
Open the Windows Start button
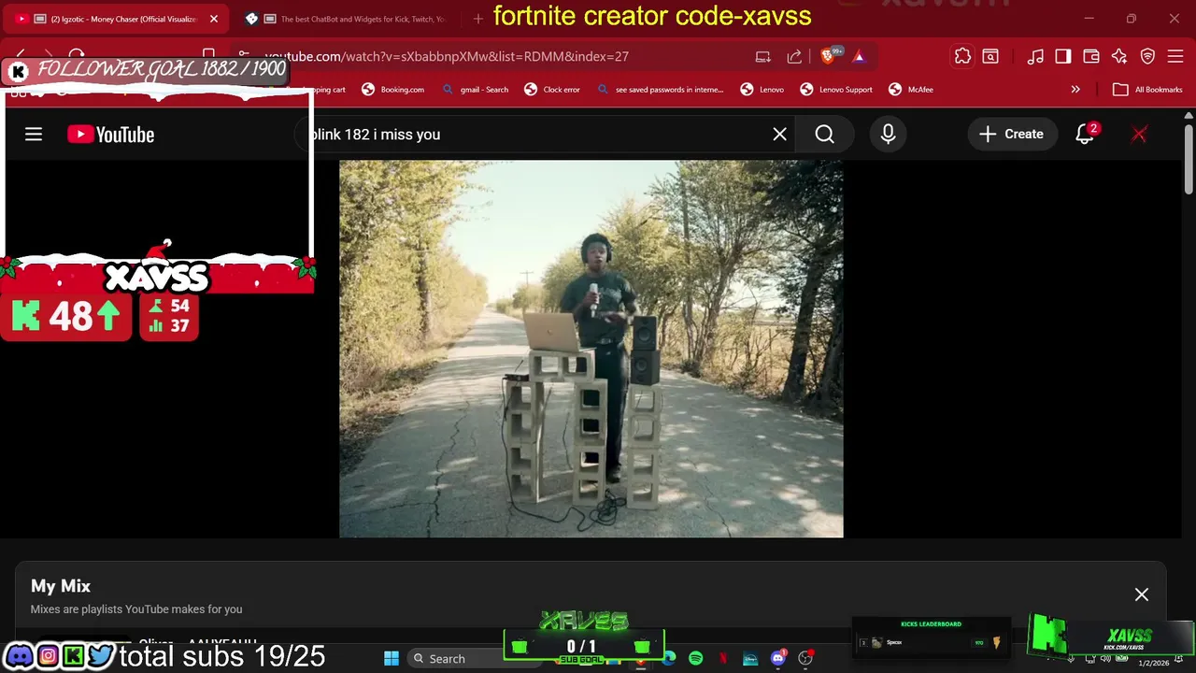coord(392,658)
